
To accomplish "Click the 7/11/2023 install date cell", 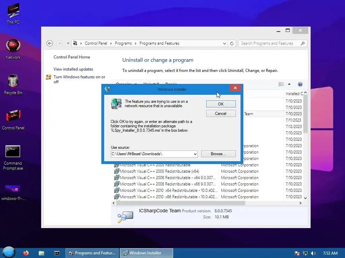I will pyautogui.click(x=293, y=120).
